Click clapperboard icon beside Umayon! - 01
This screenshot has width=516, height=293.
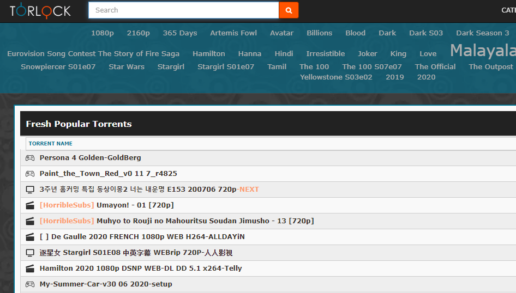coord(30,205)
